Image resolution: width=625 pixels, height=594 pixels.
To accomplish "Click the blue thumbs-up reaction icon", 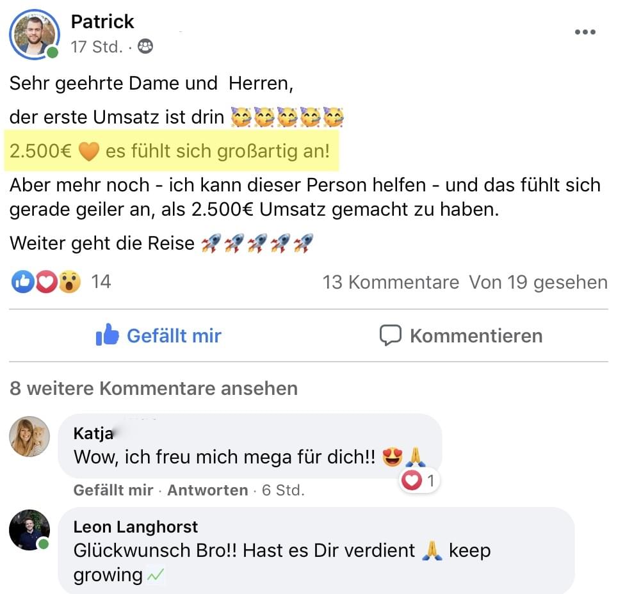I will pyautogui.click(x=22, y=282).
